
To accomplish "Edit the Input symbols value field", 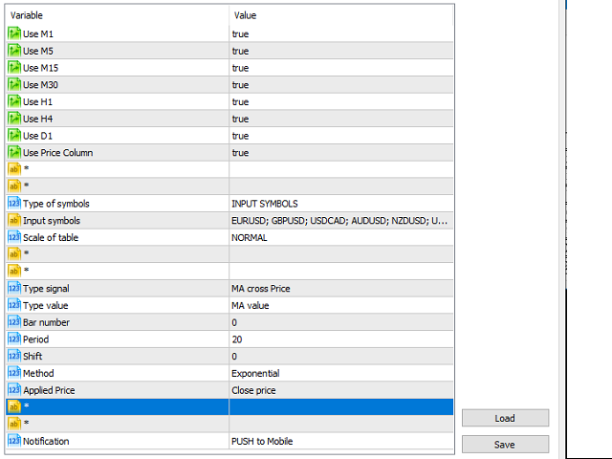I will pos(339,221).
